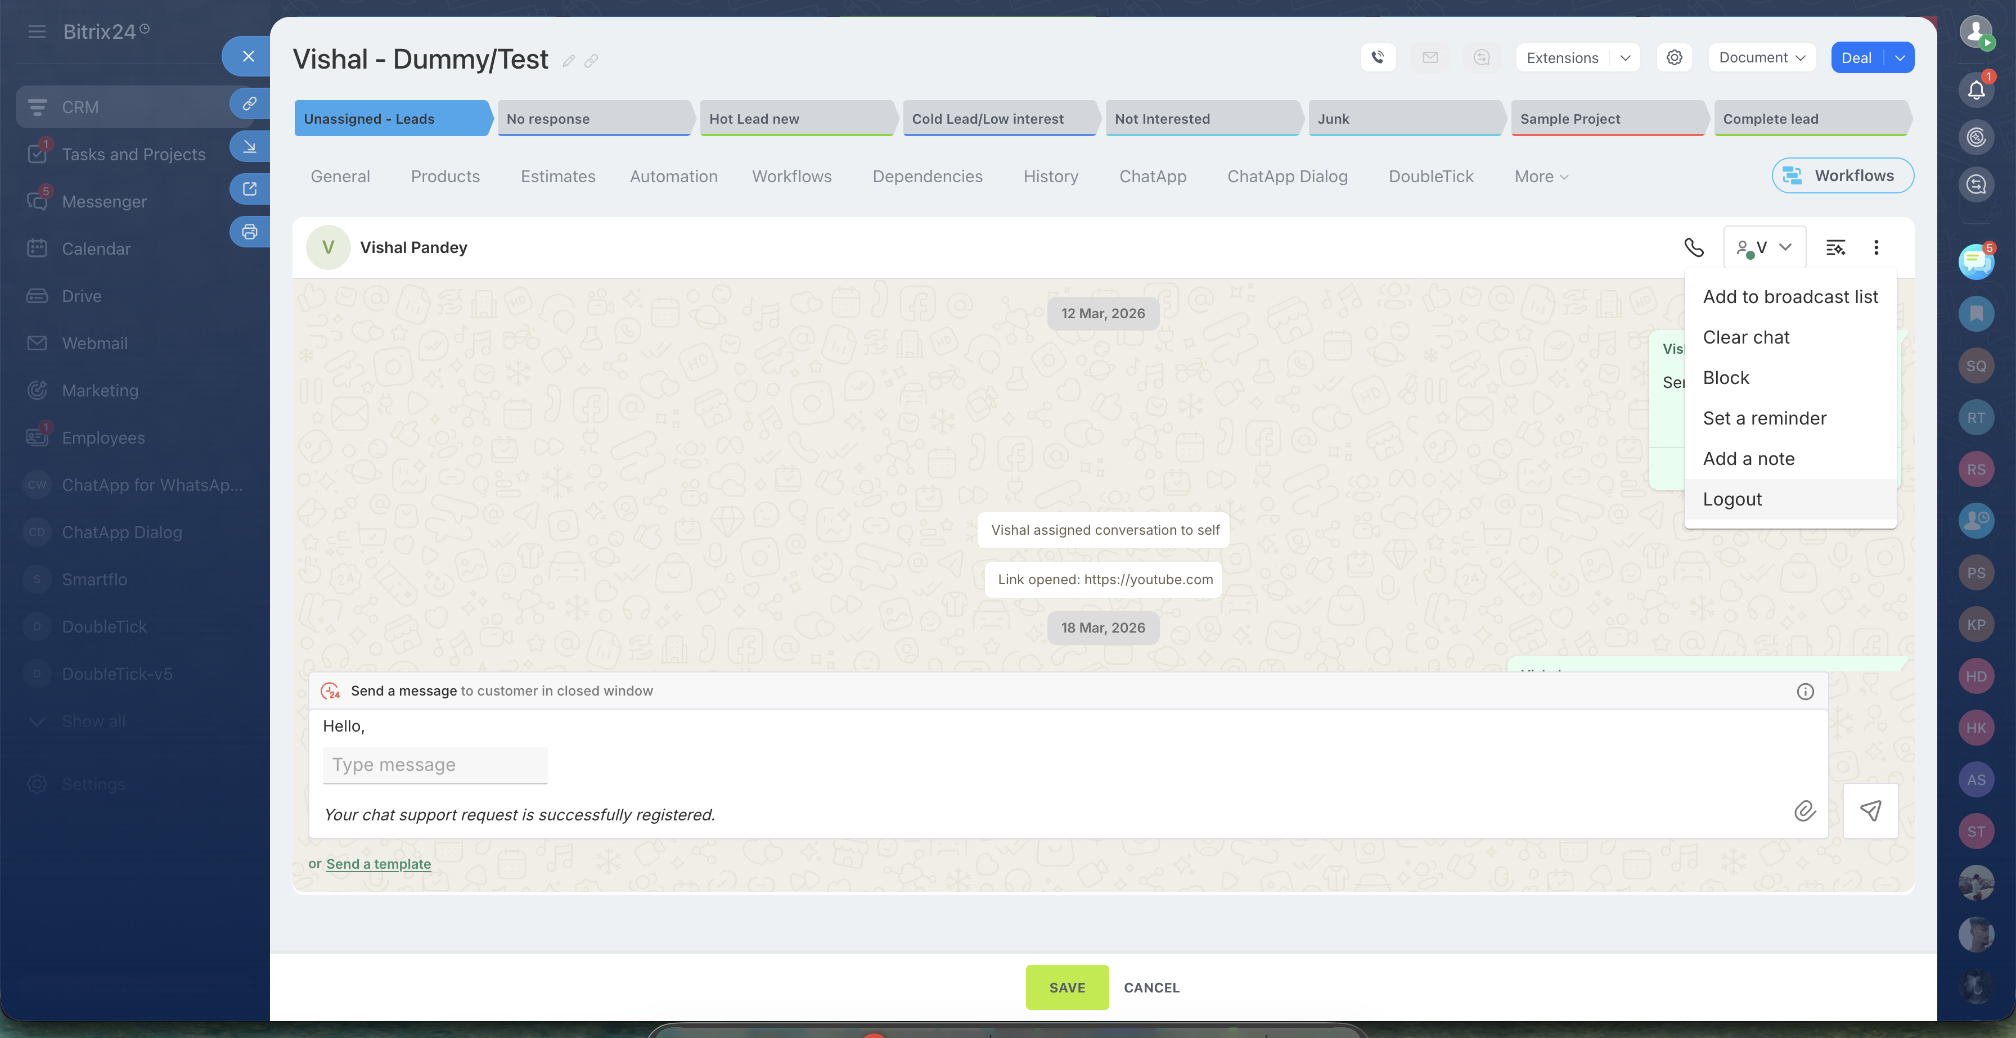This screenshot has height=1038, width=2016.
Task: Click the send message paper-plane icon
Action: 1870,811
